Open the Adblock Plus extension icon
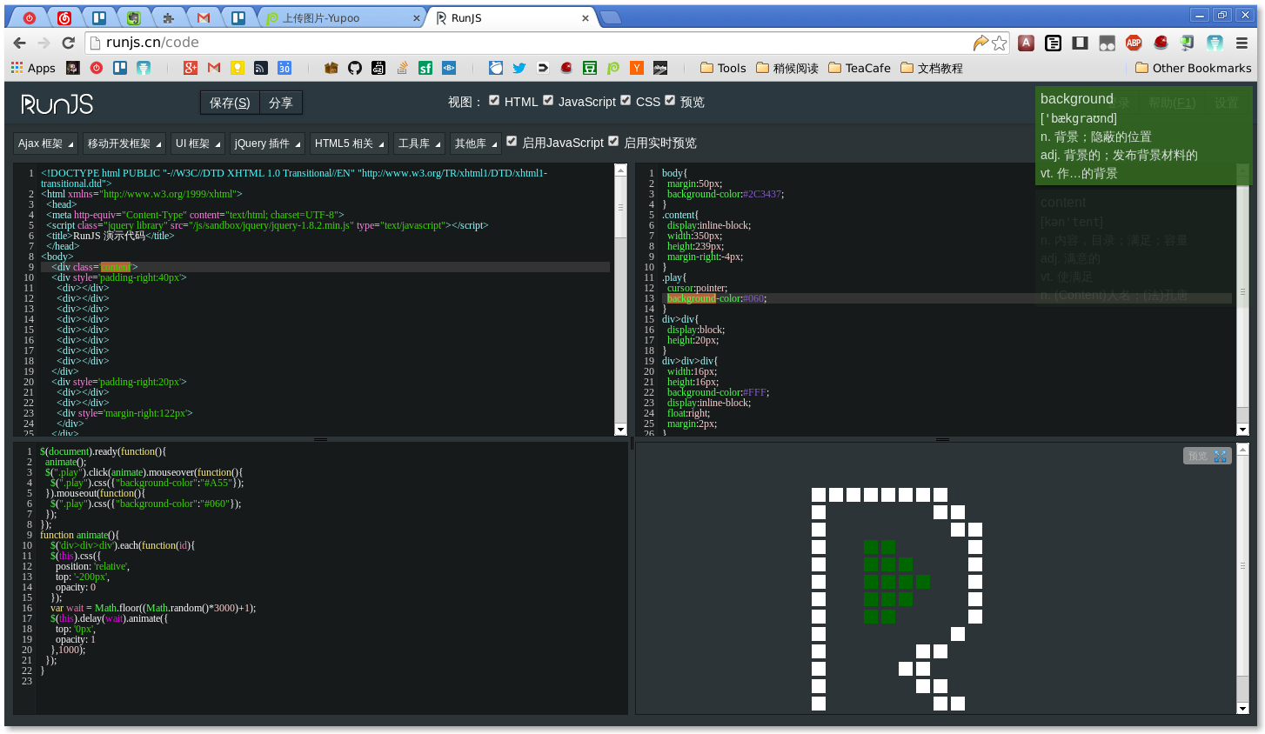 (1134, 43)
